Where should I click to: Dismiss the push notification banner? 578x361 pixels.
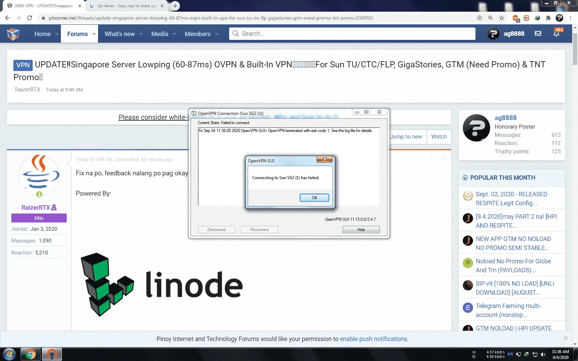pyautogui.click(x=566, y=338)
